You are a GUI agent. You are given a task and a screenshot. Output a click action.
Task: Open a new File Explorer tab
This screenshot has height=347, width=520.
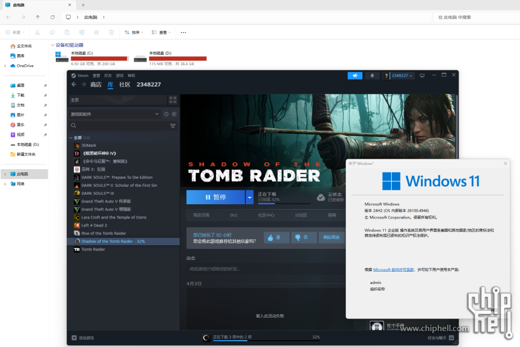(83, 5)
